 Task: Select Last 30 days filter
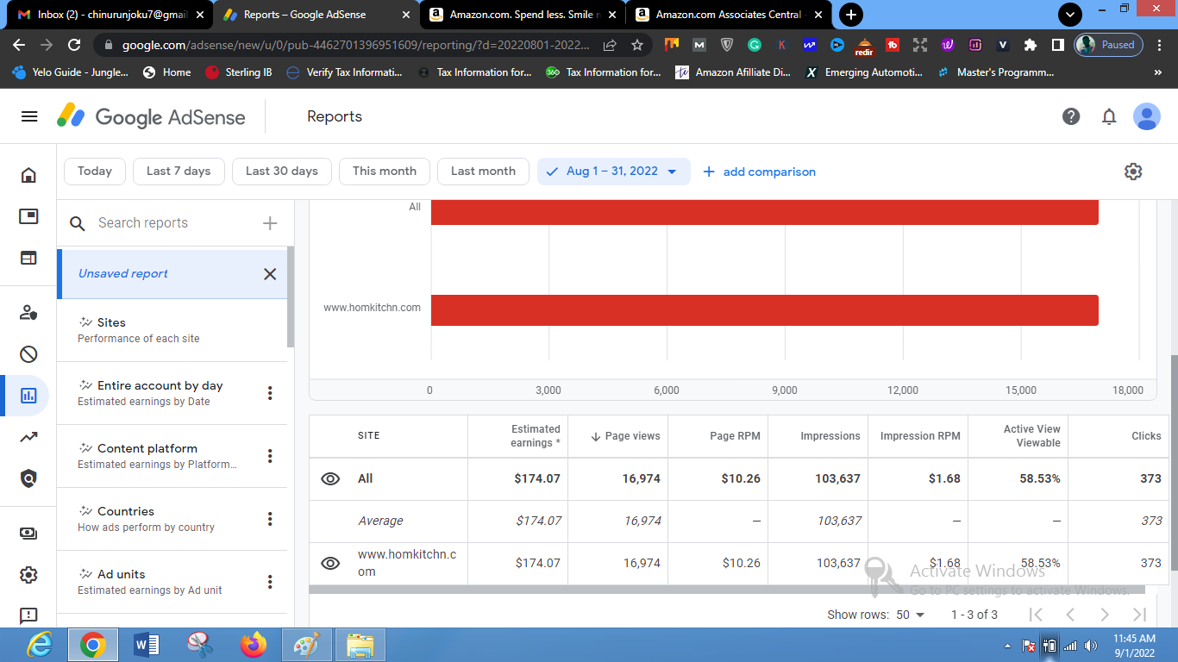click(282, 172)
